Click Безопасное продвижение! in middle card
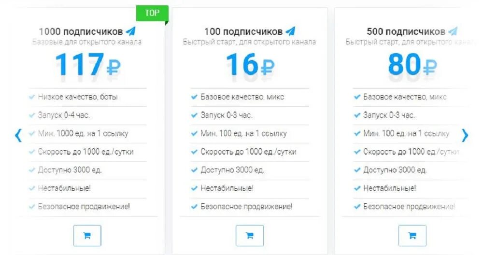Viewport: 483px width, 255px height. (x=246, y=206)
